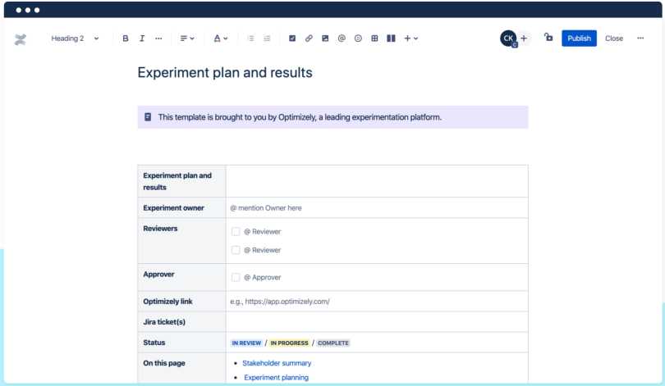Check the second @ Reviewer checkbox
This screenshot has height=386, width=665.
point(236,250)
